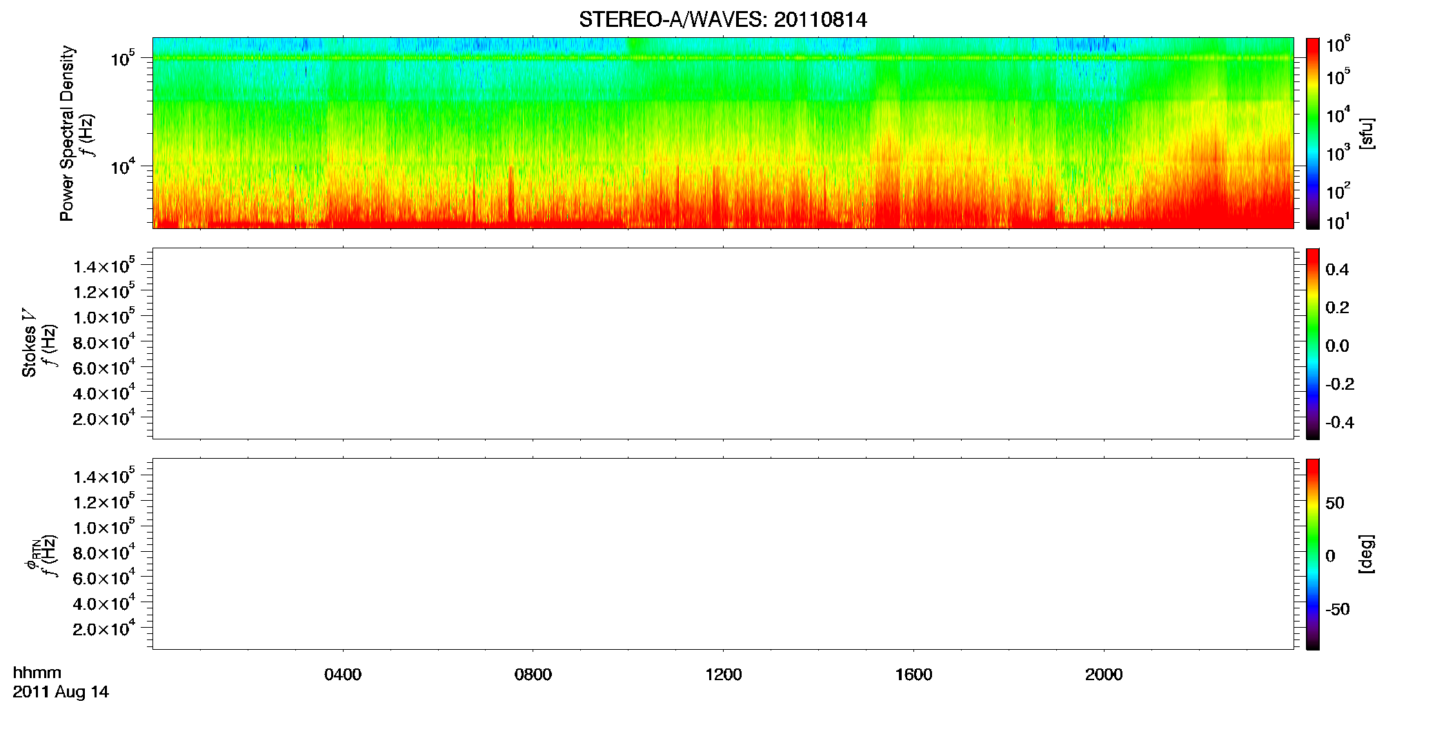The image size is (1446, 745).
Task: Click the 2011 Aug 14 date label
Action: click(x=61, y=692)
